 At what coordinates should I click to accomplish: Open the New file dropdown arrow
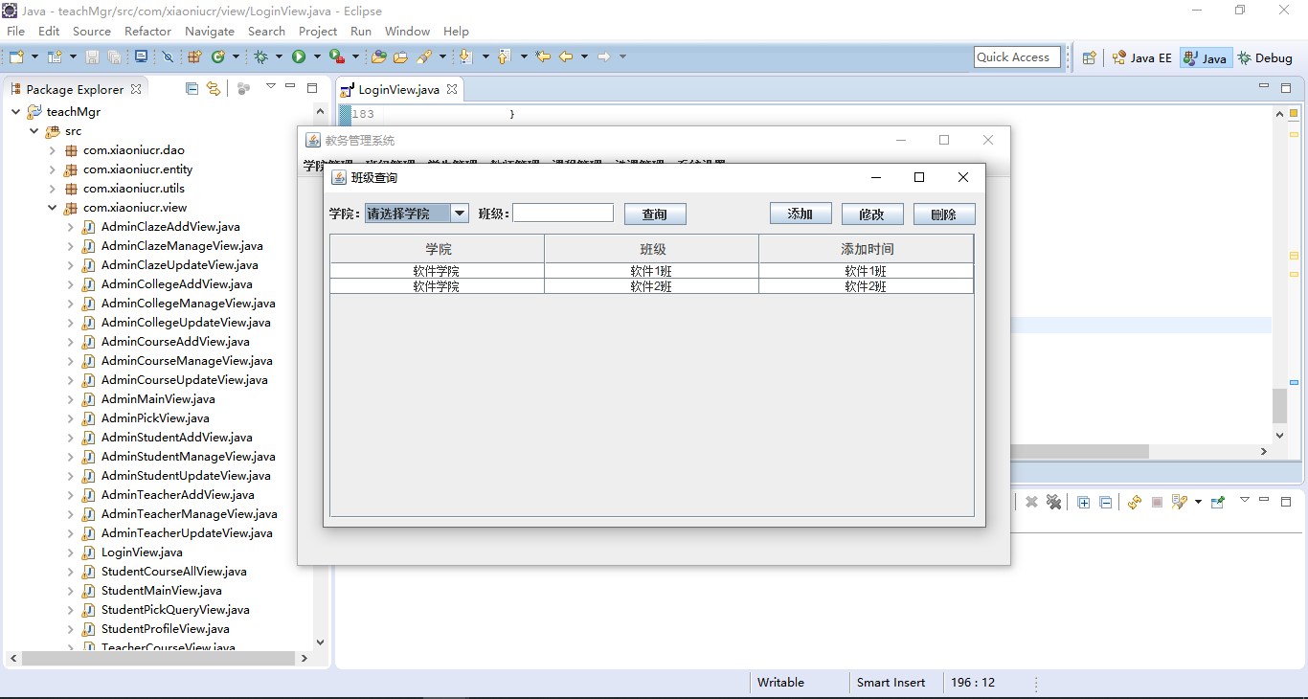[34, 56]
